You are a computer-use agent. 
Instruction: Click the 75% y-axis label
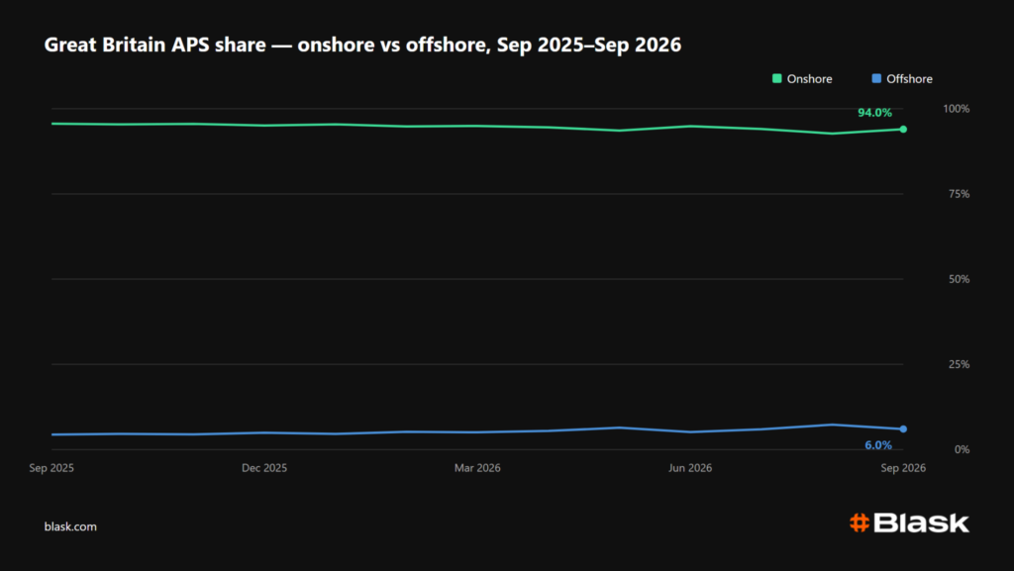click(x=959, y=194)
